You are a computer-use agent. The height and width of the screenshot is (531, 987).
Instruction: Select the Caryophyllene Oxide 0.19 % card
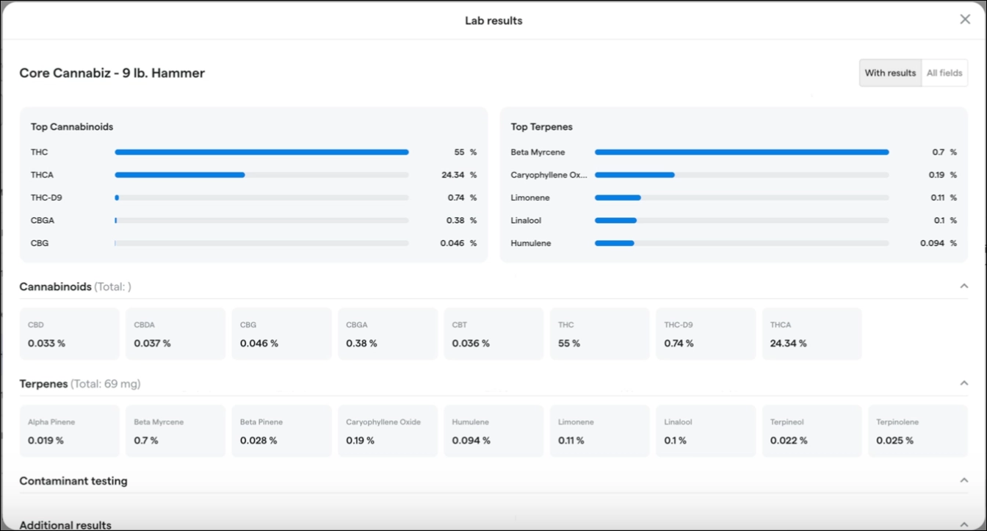pyautogui.click(x=388, y=431)
